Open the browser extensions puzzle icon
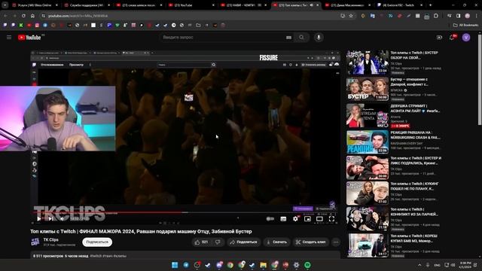Screen dimensions: 482x271 click(436, 16)
